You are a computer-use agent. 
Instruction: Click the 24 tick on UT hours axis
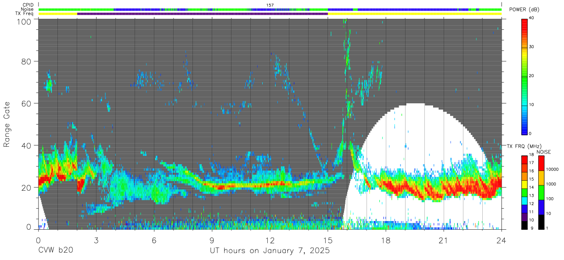coord(502,240)
